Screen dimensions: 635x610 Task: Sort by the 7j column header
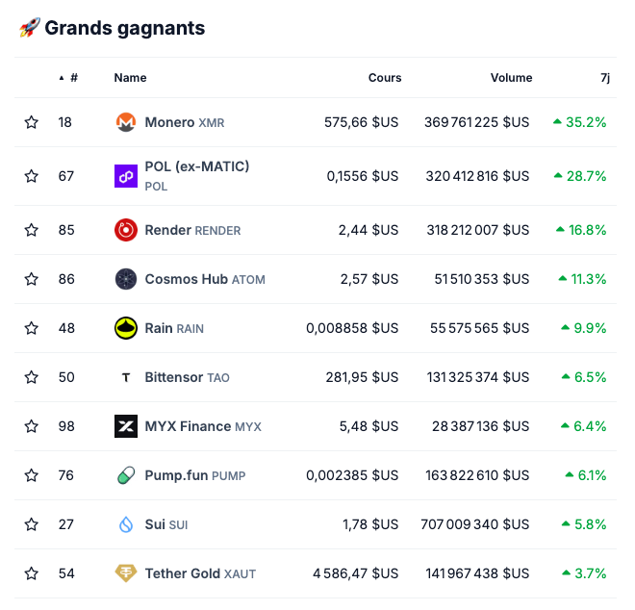coord(604,78)
